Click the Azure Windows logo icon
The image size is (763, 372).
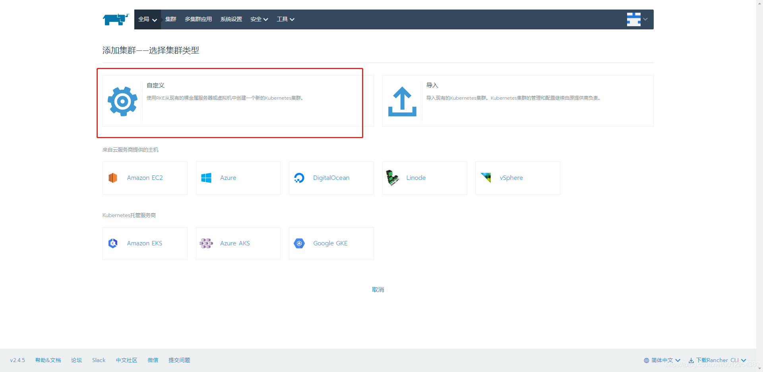tap(206, 178)
